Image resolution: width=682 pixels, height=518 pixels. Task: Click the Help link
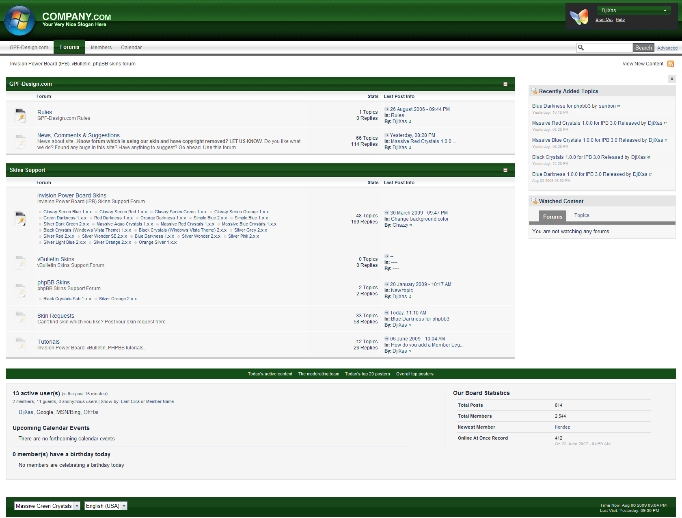pos(620,20)
